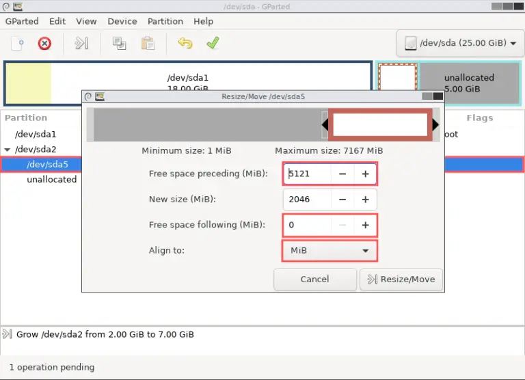This screenshot has height=380, width=525.
Task: Open the Edit menu
Action: point(57,21)
